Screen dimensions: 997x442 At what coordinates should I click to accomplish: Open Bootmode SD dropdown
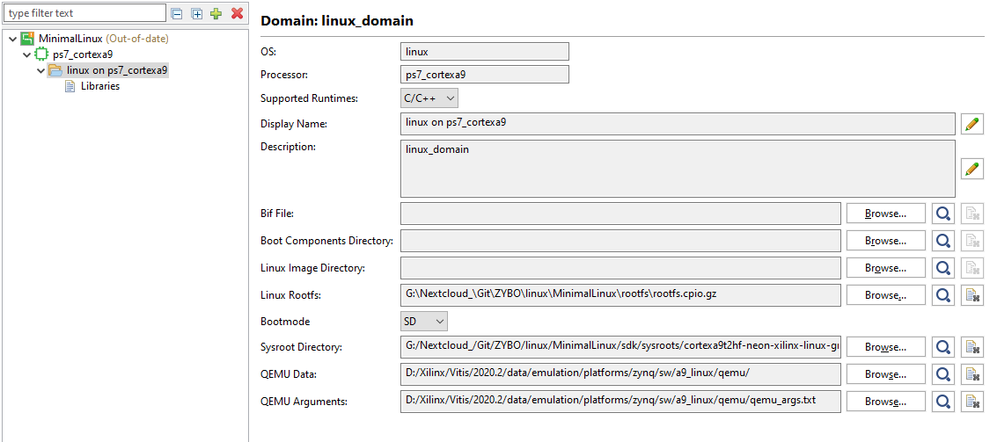424,322
